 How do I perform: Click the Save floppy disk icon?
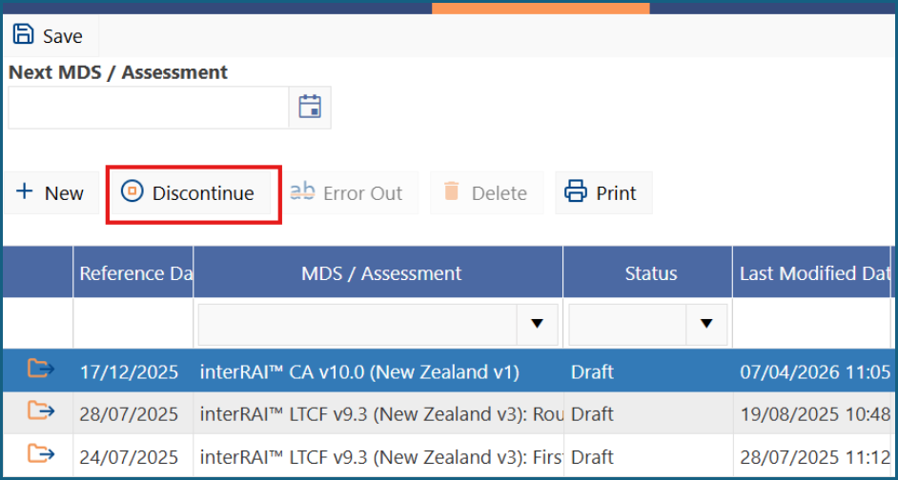pos(24,34)
